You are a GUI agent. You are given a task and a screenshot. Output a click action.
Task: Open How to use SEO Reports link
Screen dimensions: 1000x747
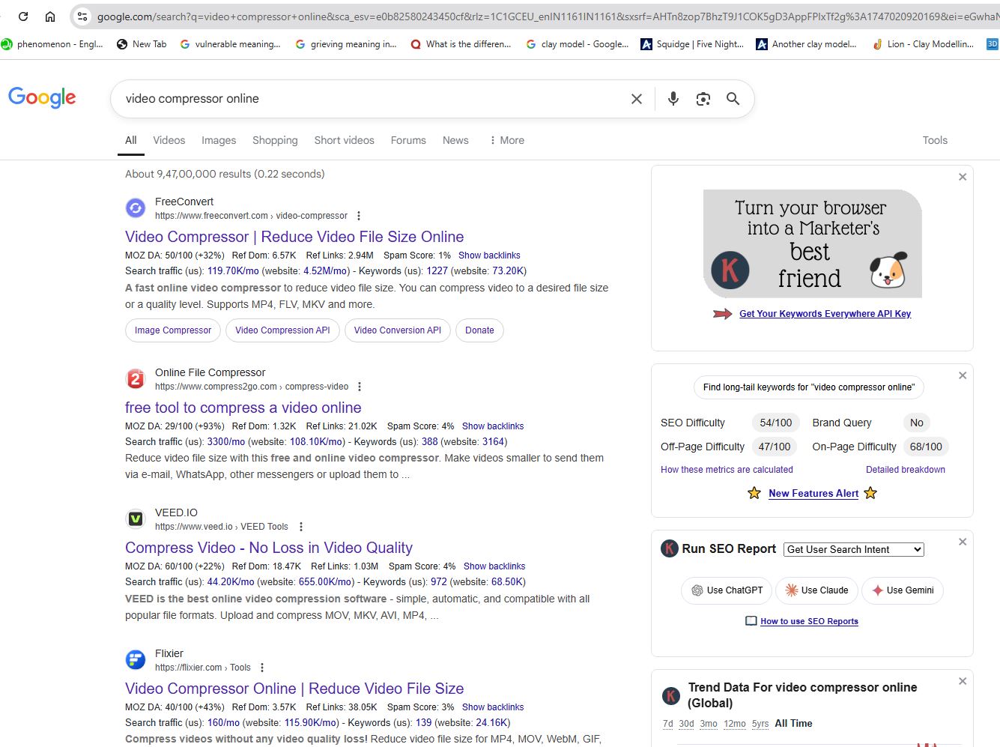809,621
